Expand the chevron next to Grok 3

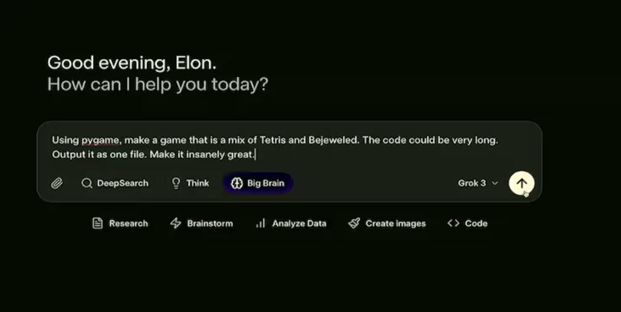(x=495, y=183)
